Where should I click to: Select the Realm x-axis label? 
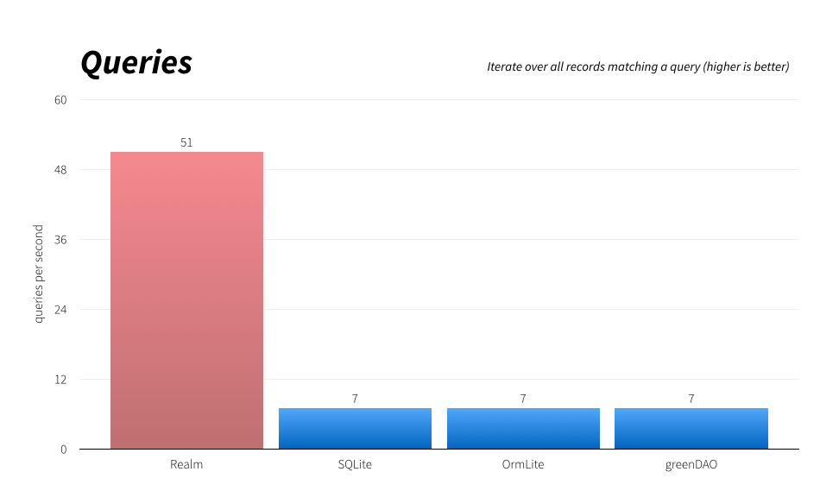186,465
